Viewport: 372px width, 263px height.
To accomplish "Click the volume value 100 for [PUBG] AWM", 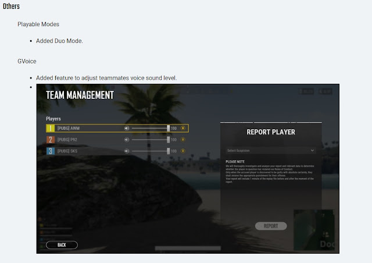I will 174,128.
